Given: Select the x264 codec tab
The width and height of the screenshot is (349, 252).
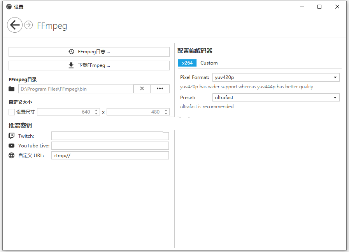Looking at the screenshot, I should (x=187, y=63).
